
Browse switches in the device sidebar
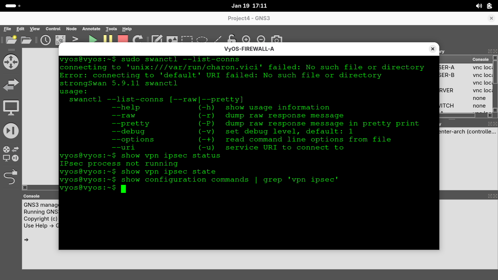pos(11,85)
